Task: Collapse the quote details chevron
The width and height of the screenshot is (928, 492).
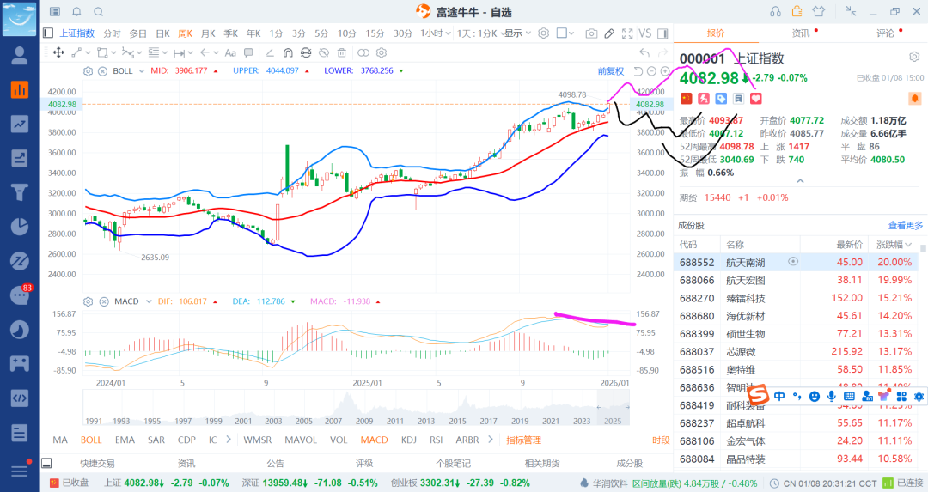Action: [800, 181]
